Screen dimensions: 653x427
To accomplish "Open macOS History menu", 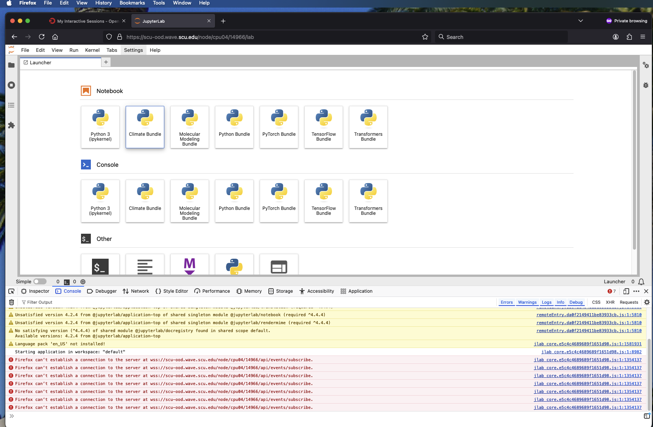I will (x=103, y=3).
